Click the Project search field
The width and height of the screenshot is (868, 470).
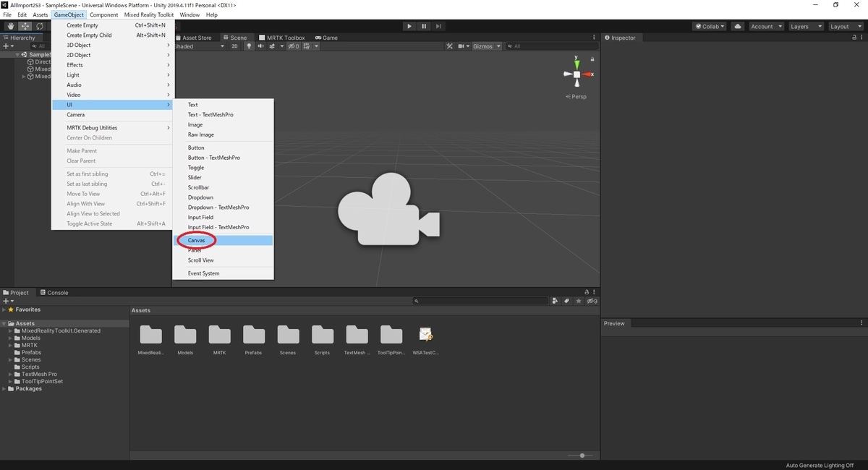point(480,301)
